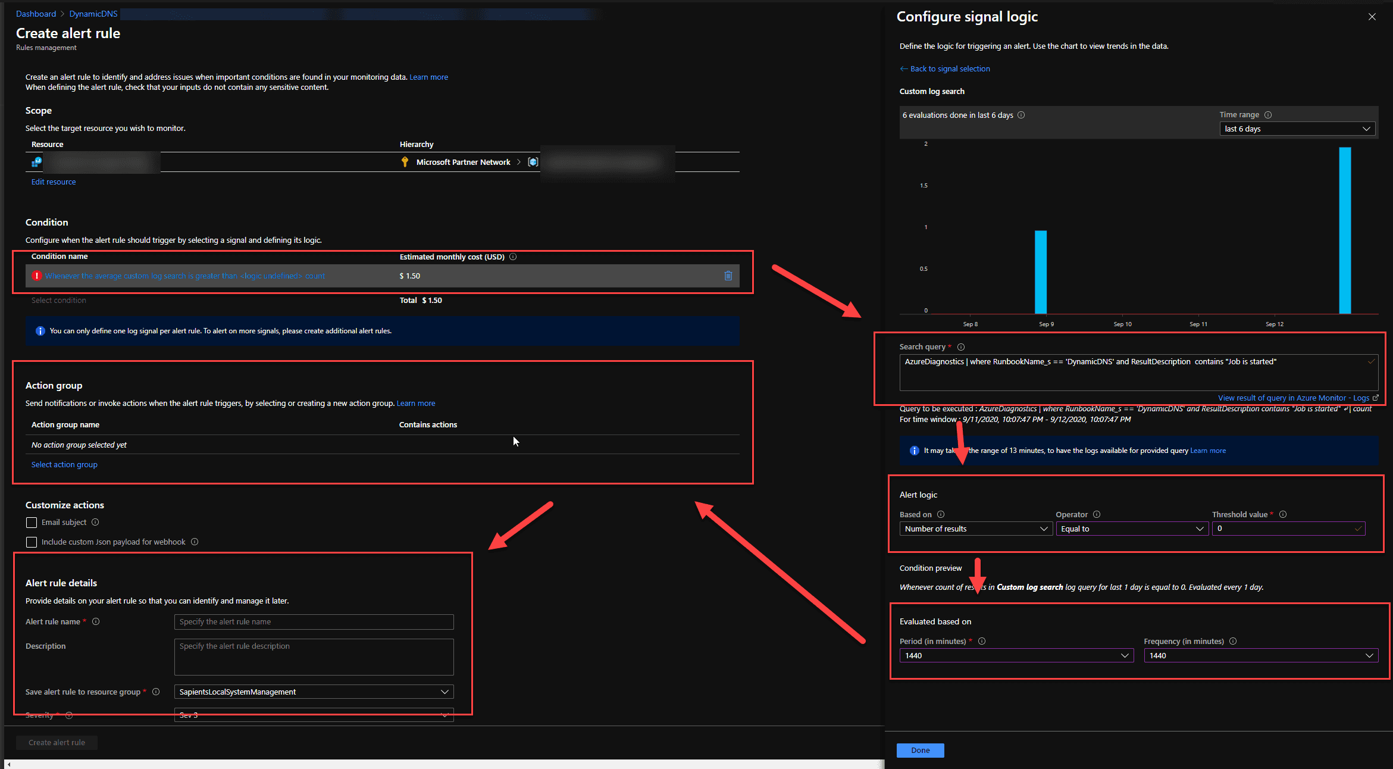Click the tallest bar after Sep 12
Screen dimensions: 1393x769
[1345, 230]
